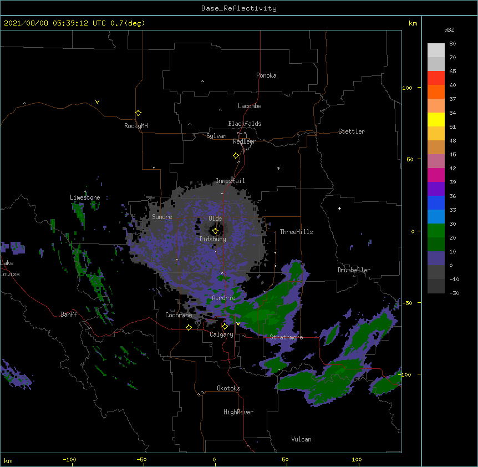Click the Airdrie city label
Viewport: 478px width, 467px height.
[x=223, y=298]
